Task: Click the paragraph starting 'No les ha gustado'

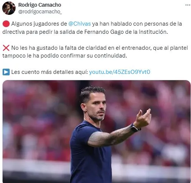Action: pyautogui.click(x=95, y=52)
